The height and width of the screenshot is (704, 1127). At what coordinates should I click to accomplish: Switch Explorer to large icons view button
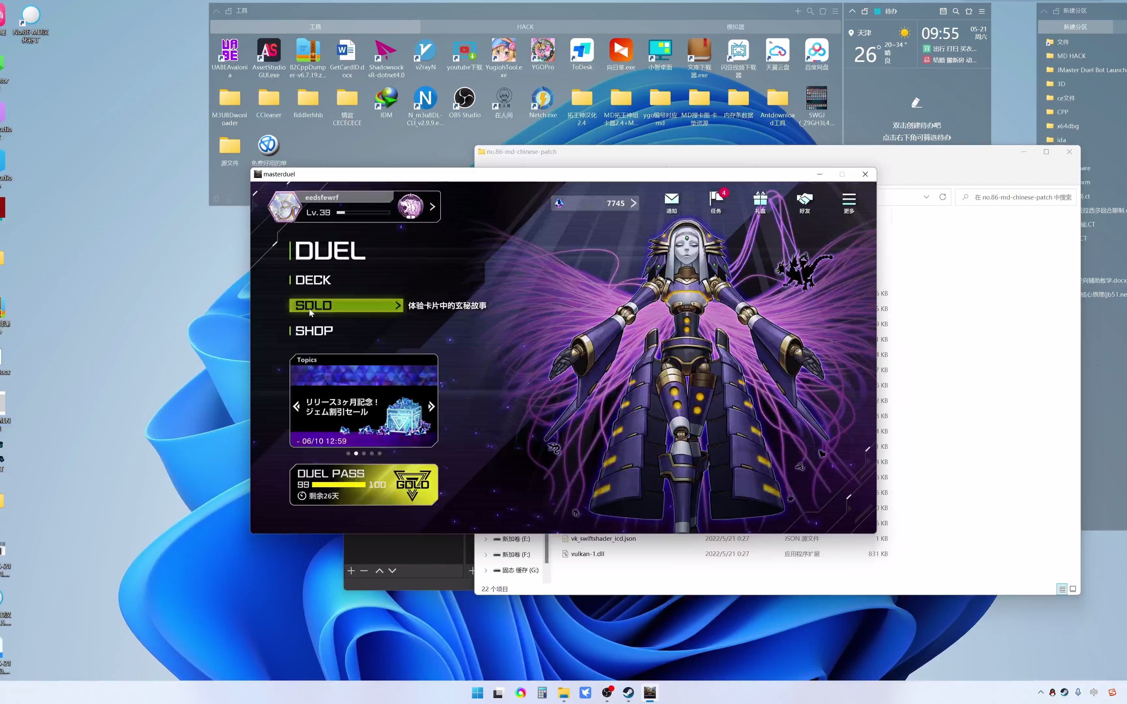pyautogui.click(x=1073, y=589)
